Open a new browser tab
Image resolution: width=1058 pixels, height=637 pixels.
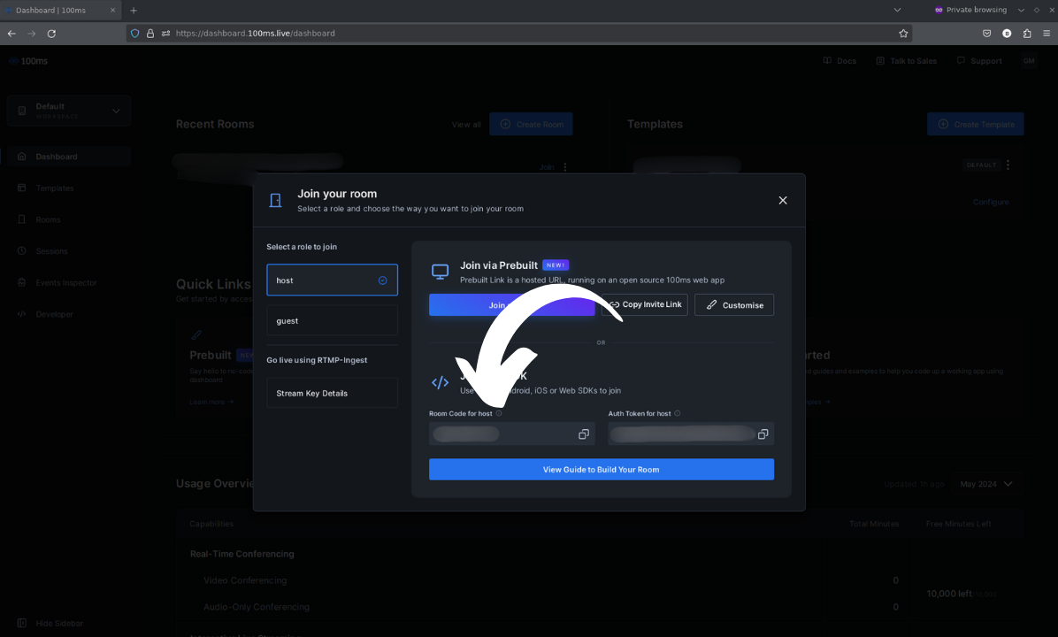pos(134,10)
